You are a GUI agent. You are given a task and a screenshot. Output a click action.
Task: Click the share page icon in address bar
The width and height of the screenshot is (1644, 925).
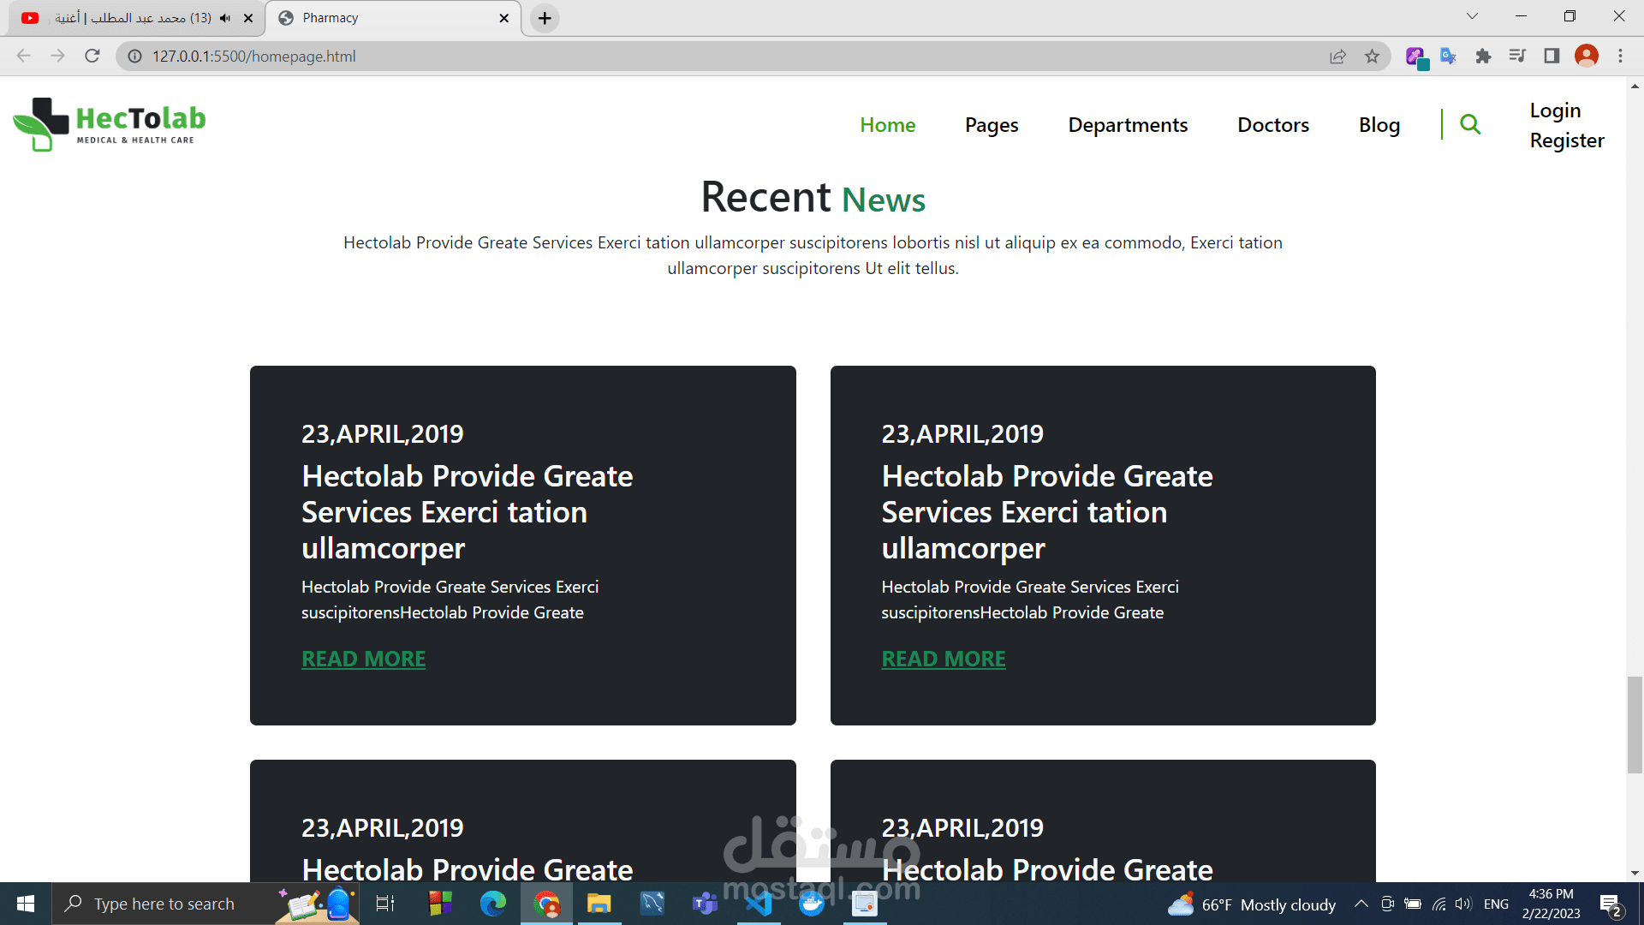tap(1337, 57)
